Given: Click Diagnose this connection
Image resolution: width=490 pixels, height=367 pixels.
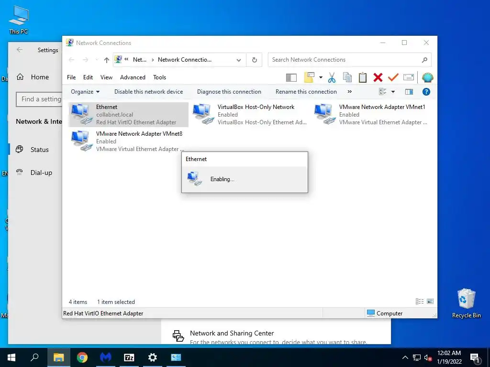Looking at the screenshot, I should (229, 92).
